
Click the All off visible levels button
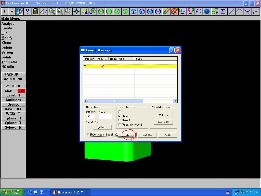pos(163,122)
